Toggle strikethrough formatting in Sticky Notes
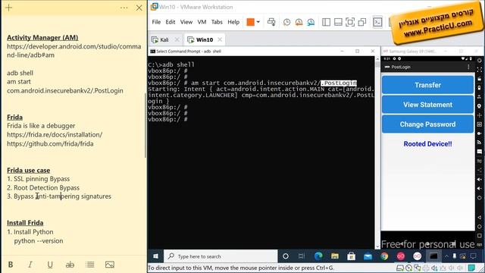The width and height of the screenshot is (485, 273). 70,265
